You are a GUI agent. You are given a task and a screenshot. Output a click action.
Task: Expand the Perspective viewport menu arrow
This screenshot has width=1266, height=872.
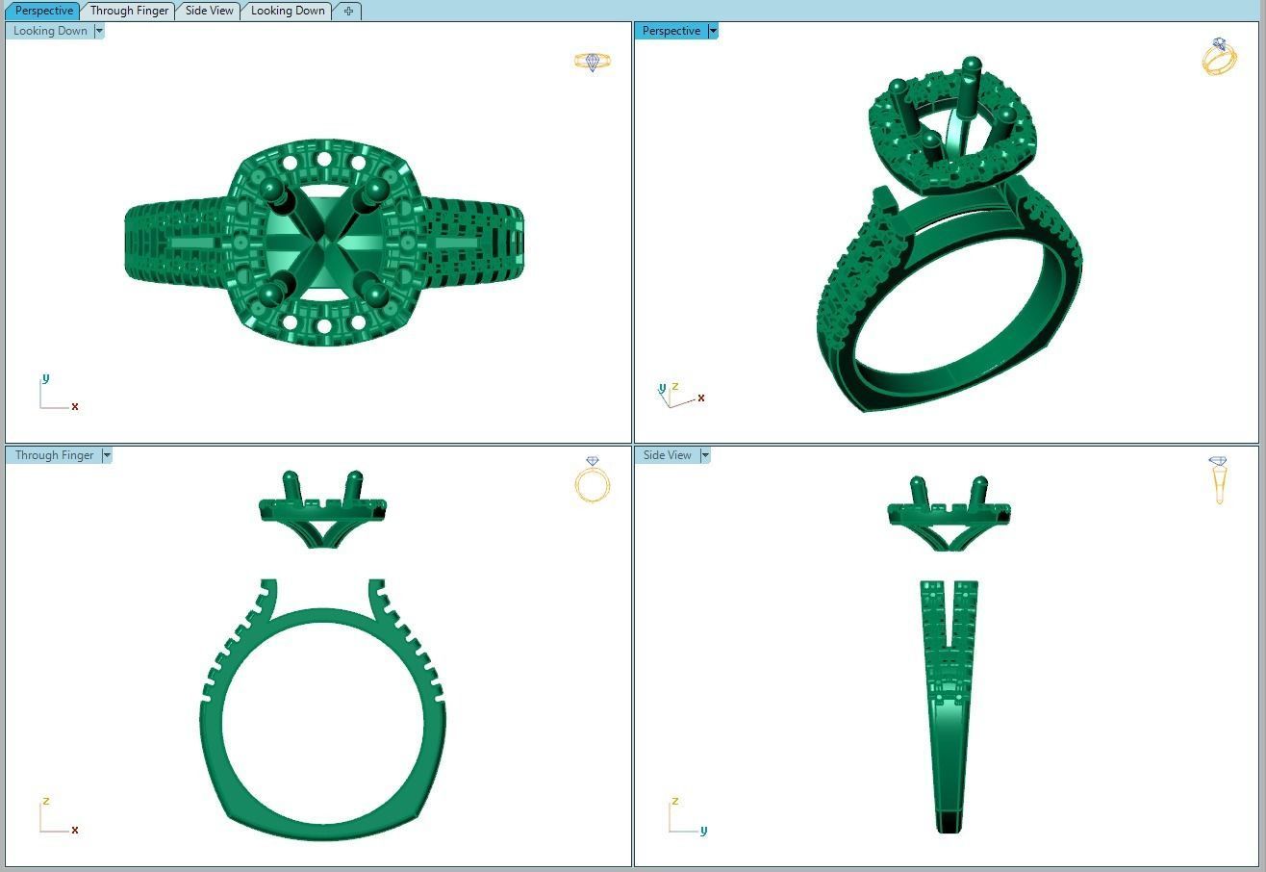point(713,31)
